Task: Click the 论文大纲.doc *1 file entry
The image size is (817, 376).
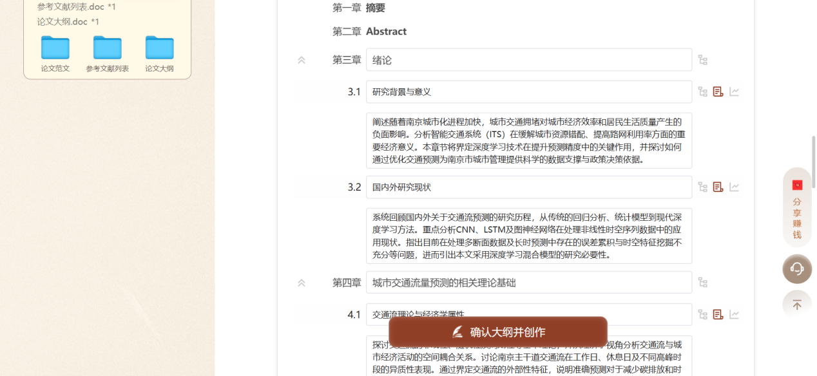Action: (x=68, y=22)
